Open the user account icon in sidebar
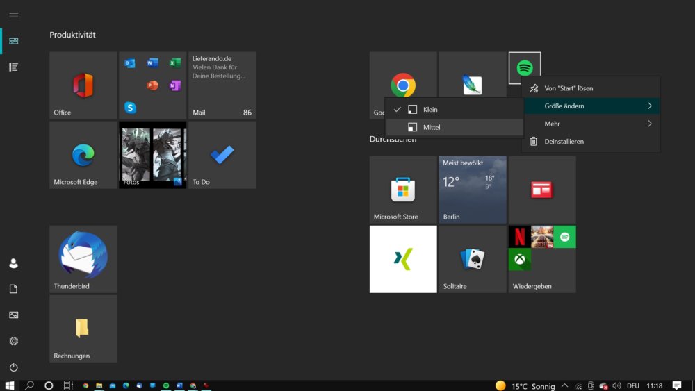Image resolution: width=695 pixels, height=391 pixels. point(14,263)
